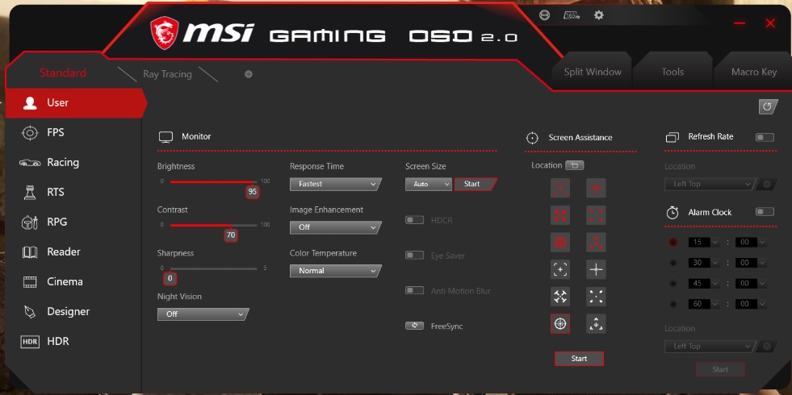The height and width of the screenshot is (395, 792).
Task: Open Screen Assistance location position icon
Action: pyautogui.click(x=574, y=165)
